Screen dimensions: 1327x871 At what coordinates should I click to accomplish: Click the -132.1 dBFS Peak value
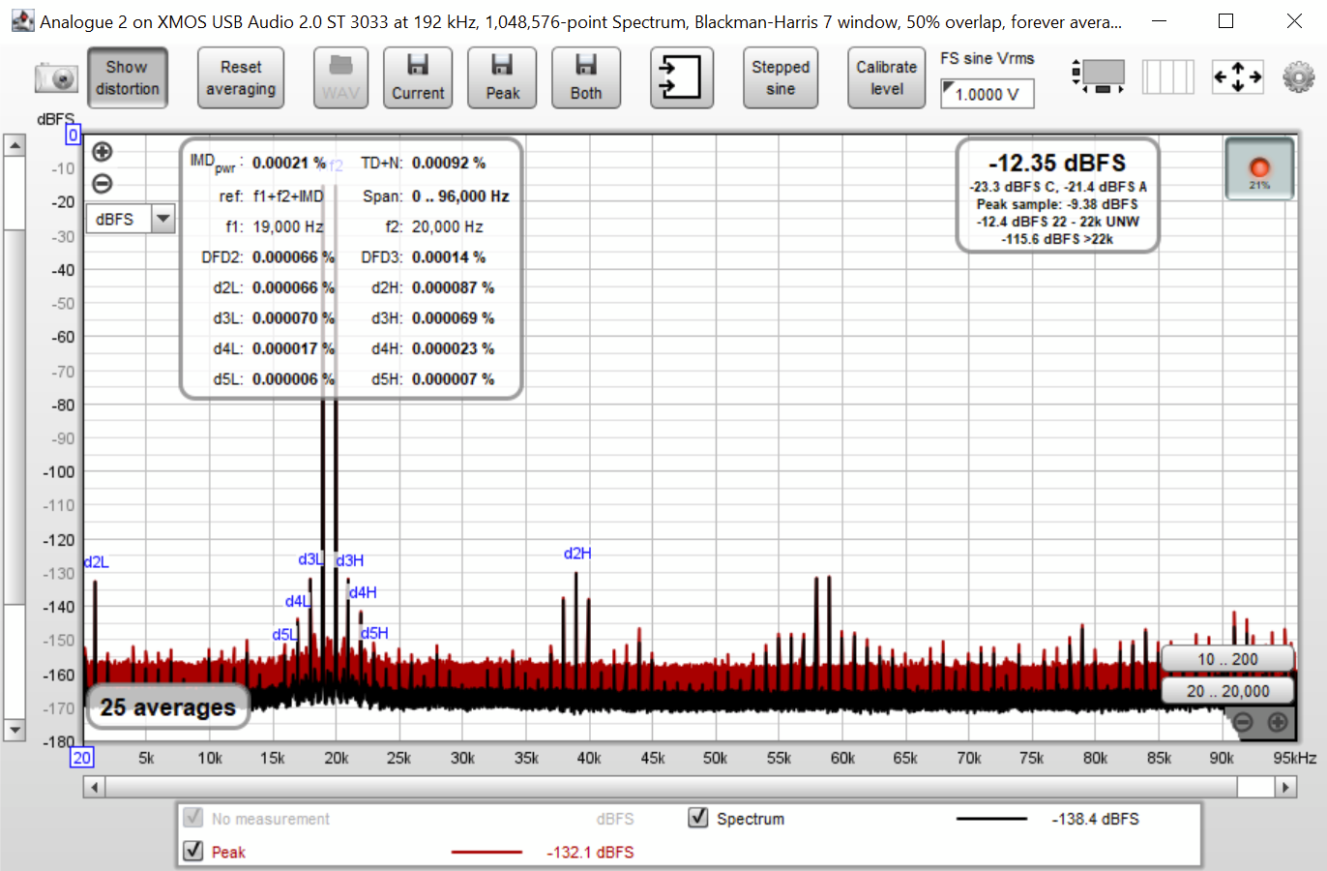[x=590, y=852]
